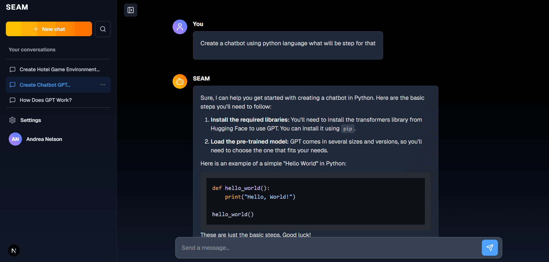The width and height of the screenshot is (549, 262).
Task: Click the bold text Install the required libraries
Action: coord(250,120)
